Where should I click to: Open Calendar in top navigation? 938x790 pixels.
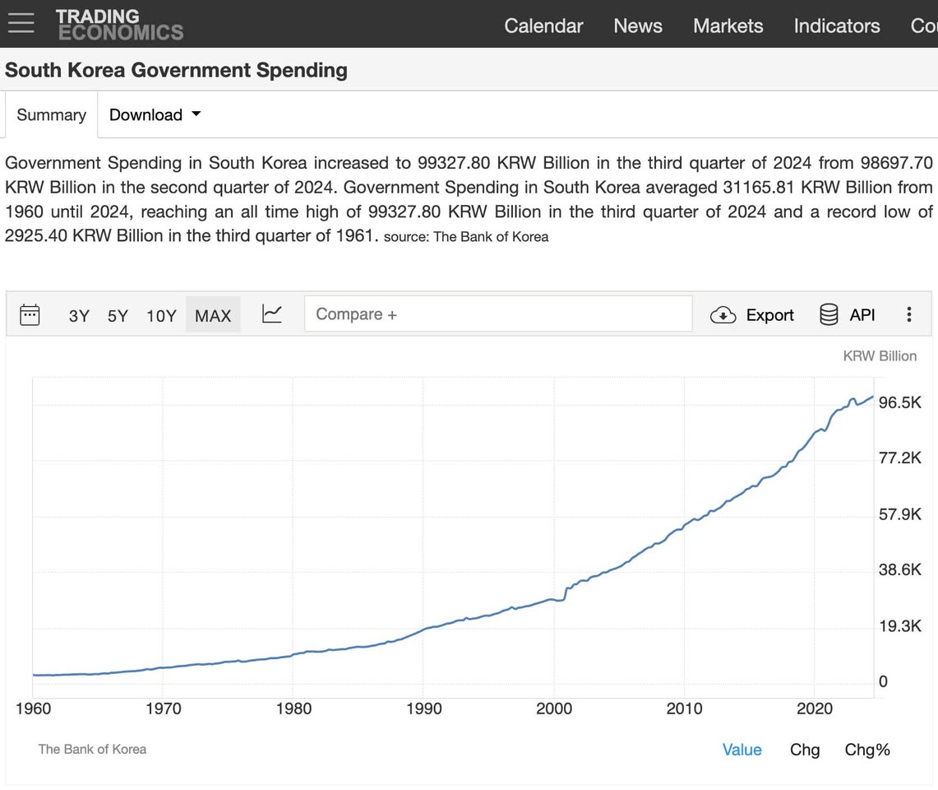tap(543, 26)
